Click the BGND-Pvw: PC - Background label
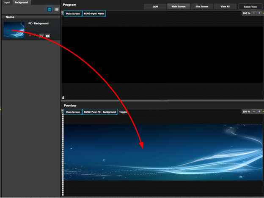The width and height of the screenshot is (264, 198). pos(100,112)
